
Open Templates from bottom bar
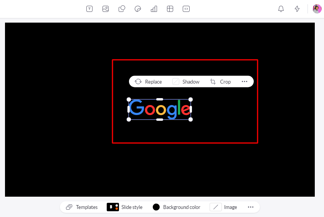coord(82,207)
